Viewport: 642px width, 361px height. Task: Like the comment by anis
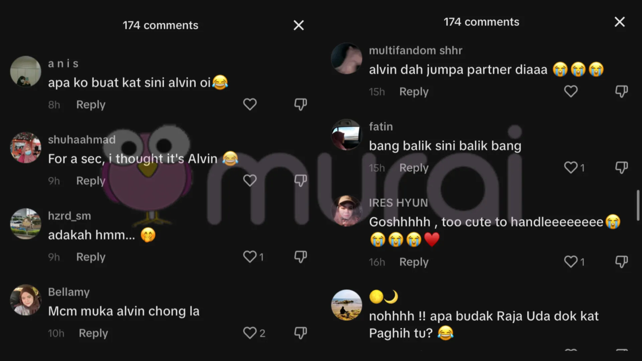coord(250,104)
